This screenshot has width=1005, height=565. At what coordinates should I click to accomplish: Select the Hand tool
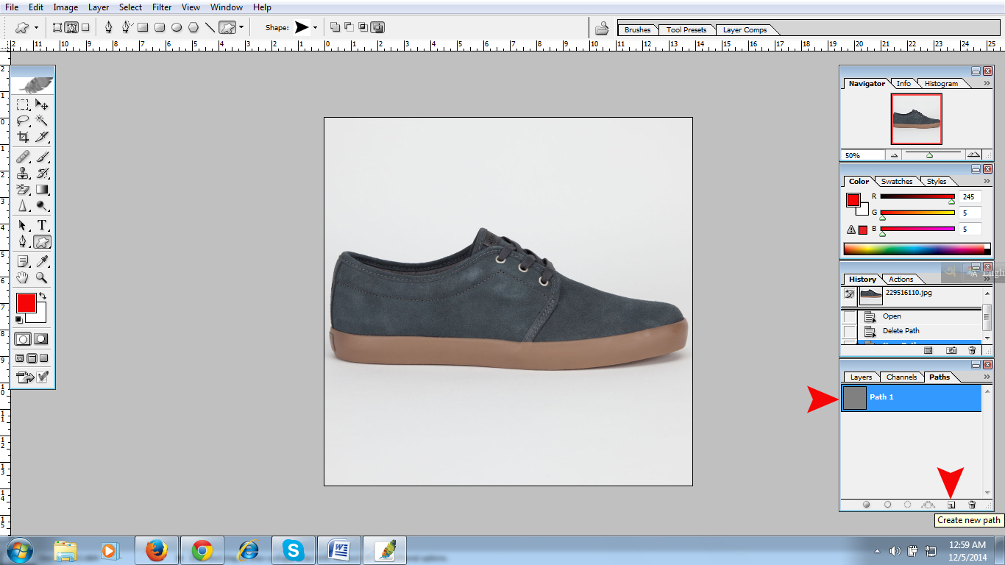[x=23, y=277]
